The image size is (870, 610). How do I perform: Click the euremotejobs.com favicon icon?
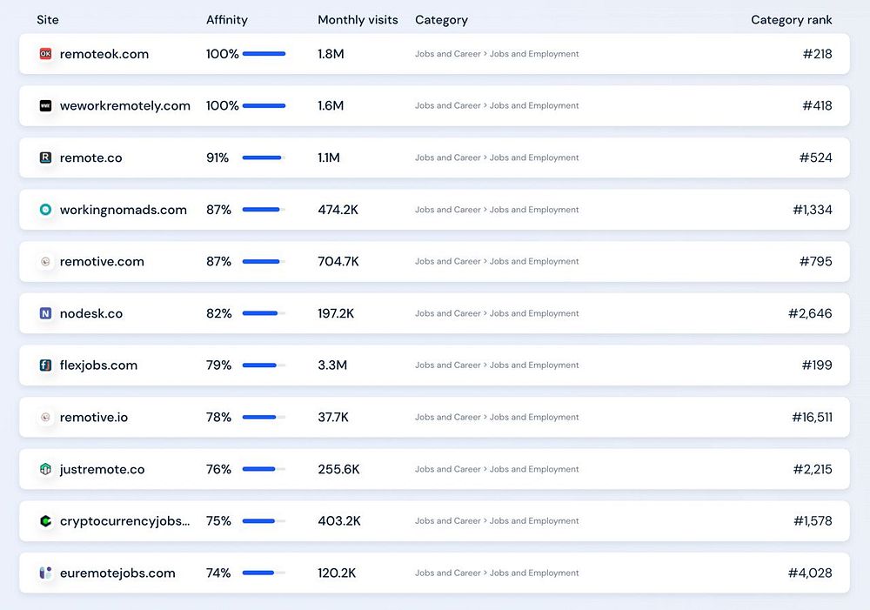[45, 573]
